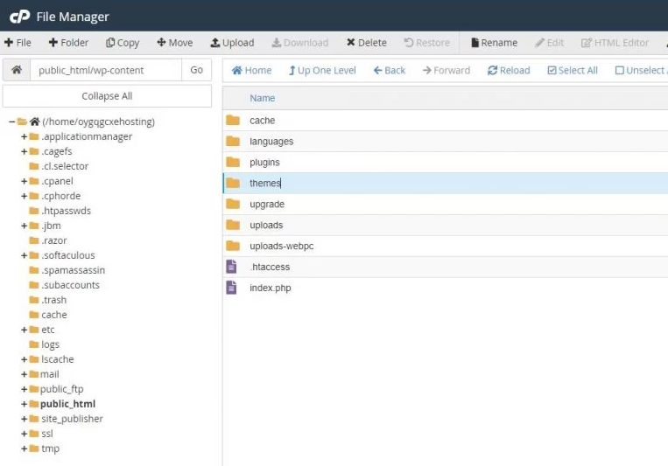Navigate Home in the file pane
Image resolution: width=668 pixels, height=466 pixels.
[x=251, y=70]
